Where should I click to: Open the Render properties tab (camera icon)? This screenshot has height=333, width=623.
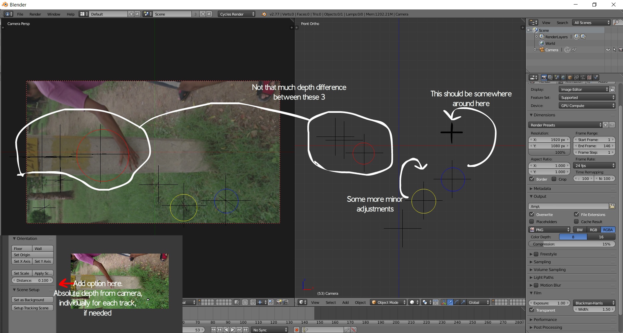pos(544,77)
